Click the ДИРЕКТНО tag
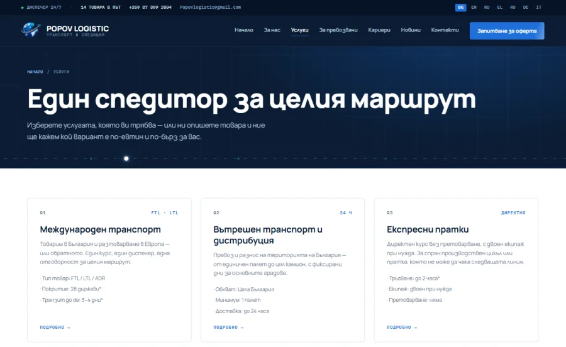The image size is (566, 347). [x=513, y=213]
